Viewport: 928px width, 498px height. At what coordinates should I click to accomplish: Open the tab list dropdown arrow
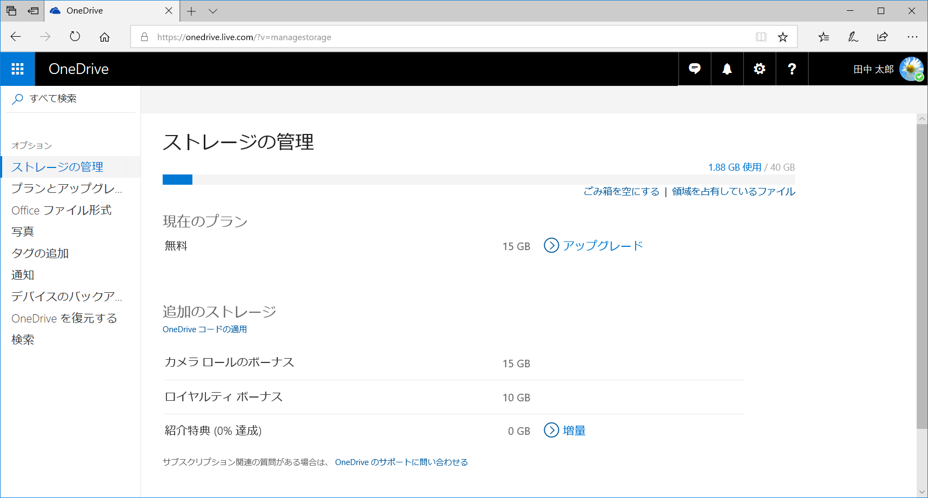tap(212, 11)
